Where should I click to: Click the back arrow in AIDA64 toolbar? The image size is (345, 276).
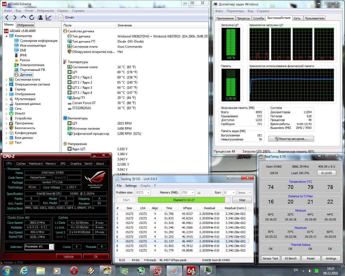point(7,18)
